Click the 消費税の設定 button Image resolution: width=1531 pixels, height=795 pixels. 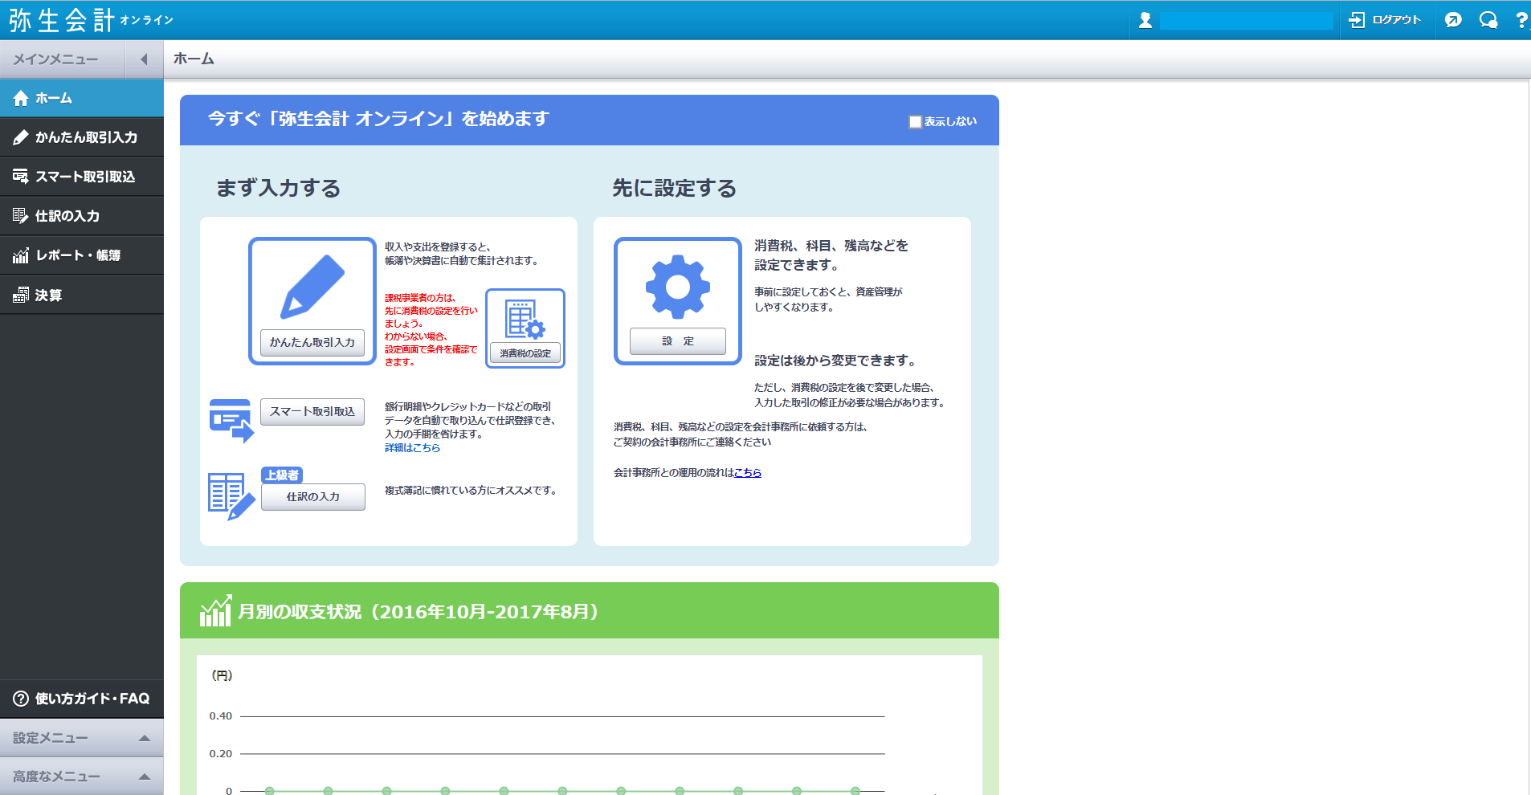coord(525,353)
